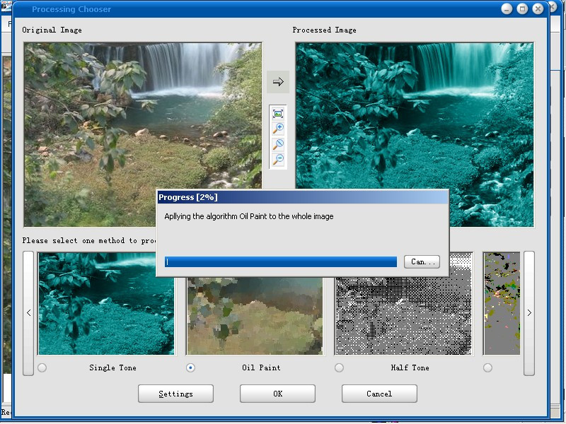The height and width of the screenshot is (424, 566).
Task: Click the Half Tone label
Action: [410, 367]
